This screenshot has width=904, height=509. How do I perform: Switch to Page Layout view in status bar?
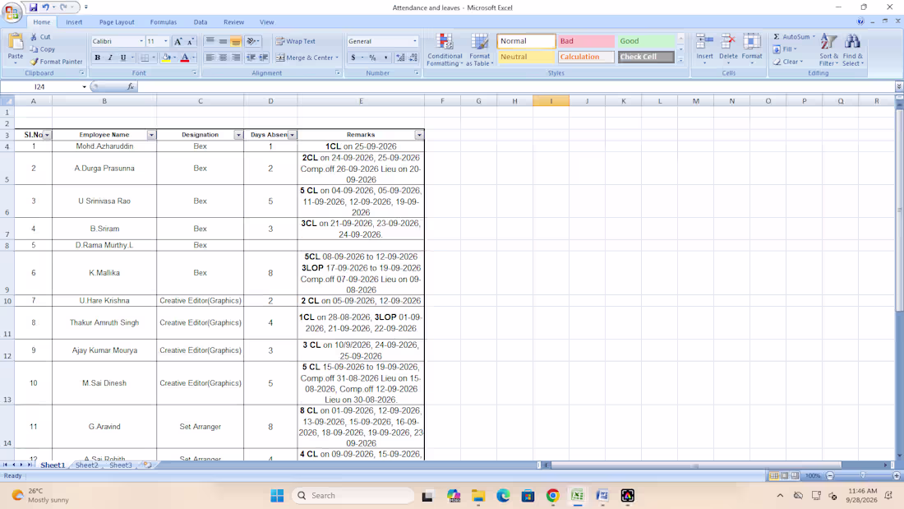784,476
